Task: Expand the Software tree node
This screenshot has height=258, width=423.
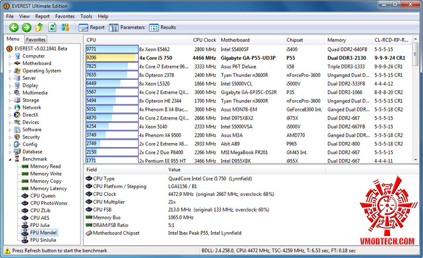Action: point(10,130)
